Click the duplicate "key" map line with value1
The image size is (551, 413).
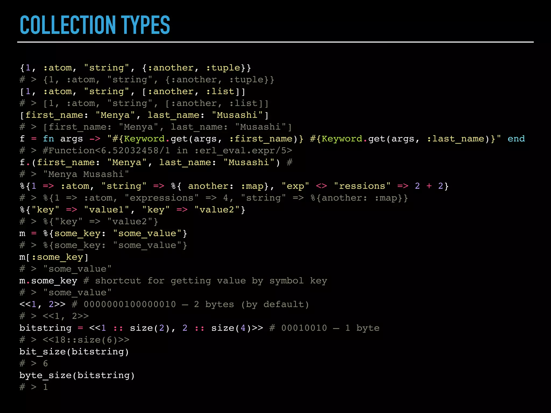point(132,210)
